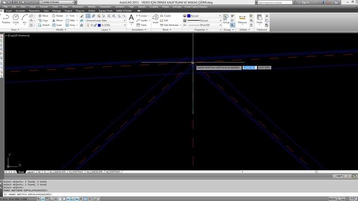Open the ByLayer color dropdown

pos(204,16)
